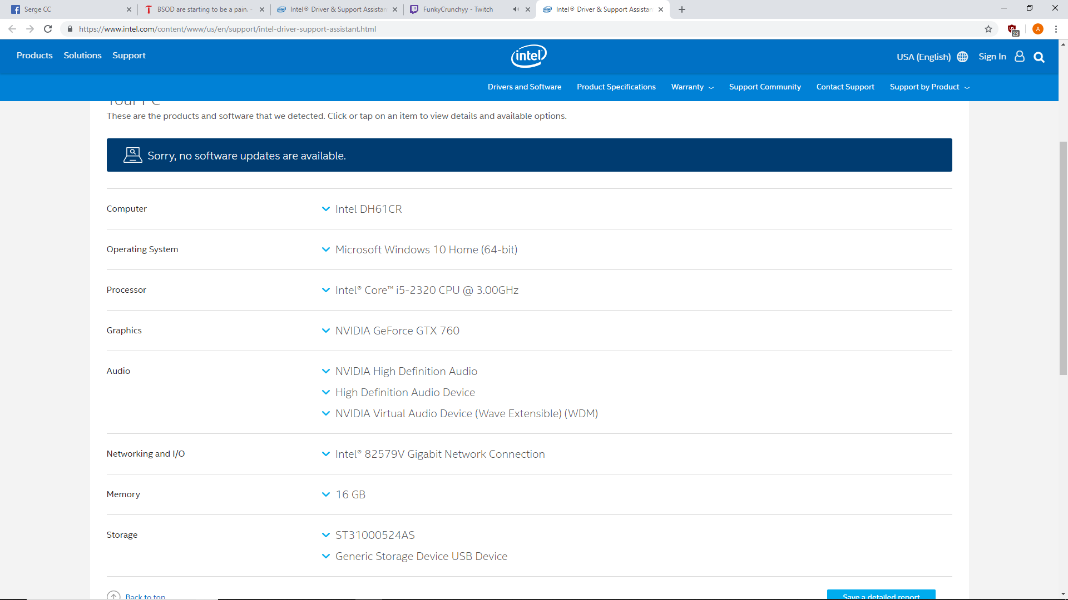Switch to the first Intel Driver Assistant tab
This screenshot has width=1068, height=600.
(x=337, y=9)
